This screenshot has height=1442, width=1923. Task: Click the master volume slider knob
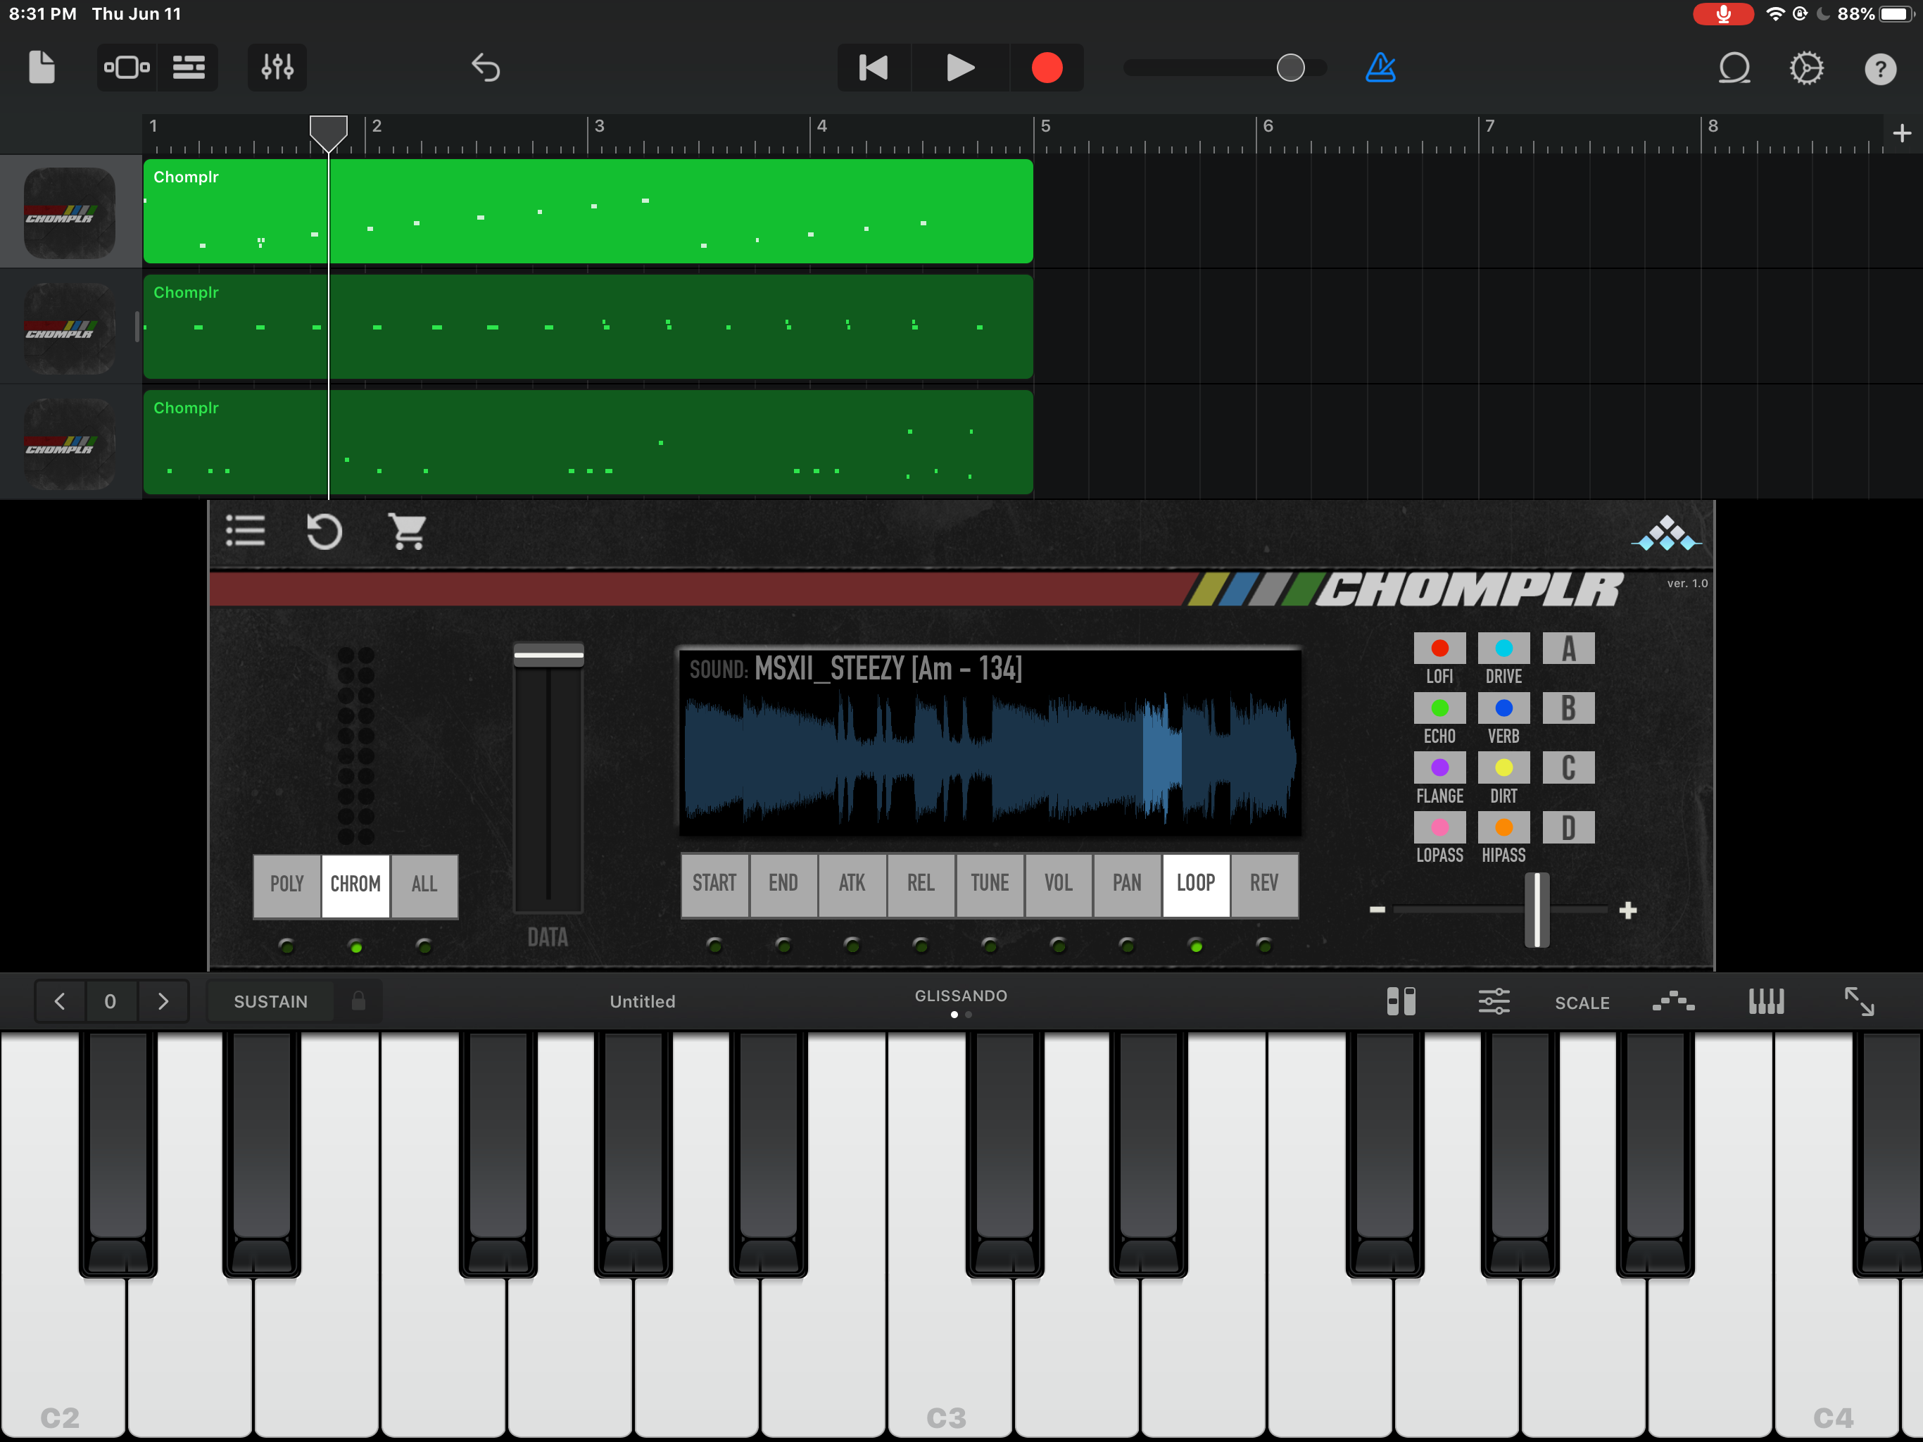pos(1290,68)
